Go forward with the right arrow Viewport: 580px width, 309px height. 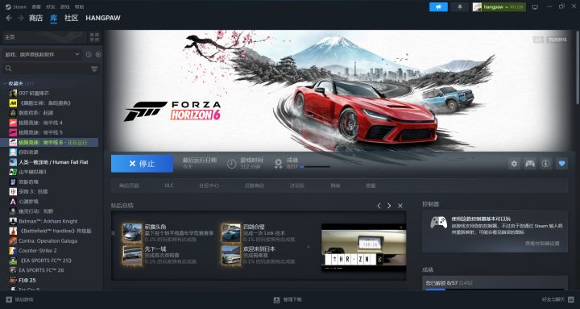21,18
